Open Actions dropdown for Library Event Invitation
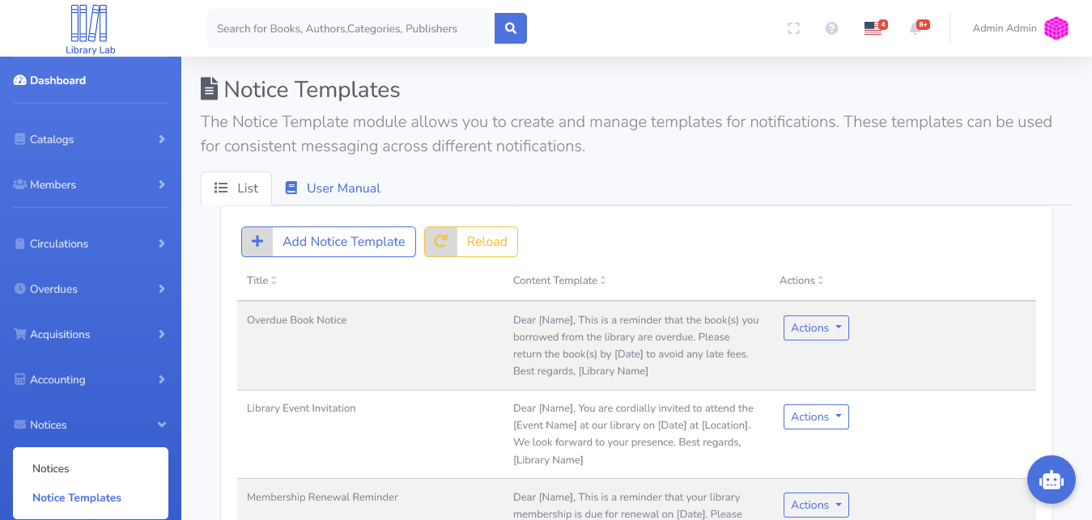Image resolution: width=1092 pixels, height=520 pixels. [x=816, y=416]
